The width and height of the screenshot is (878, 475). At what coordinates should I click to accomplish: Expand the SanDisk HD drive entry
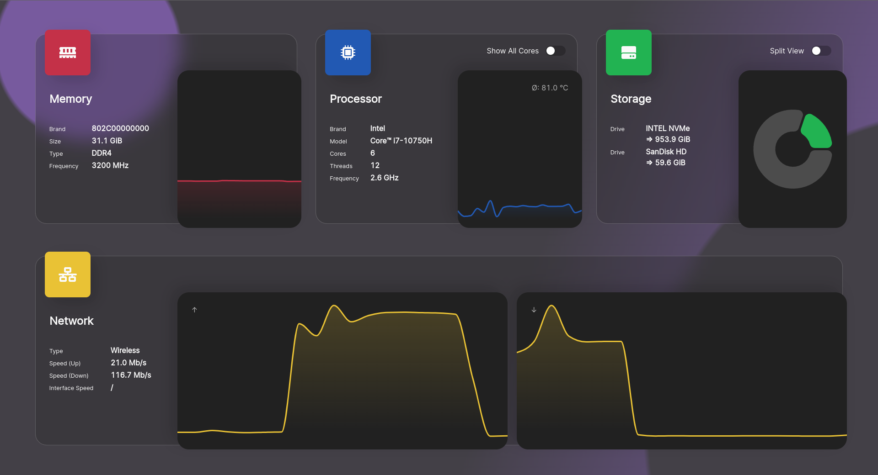click(x=666, y=152)
